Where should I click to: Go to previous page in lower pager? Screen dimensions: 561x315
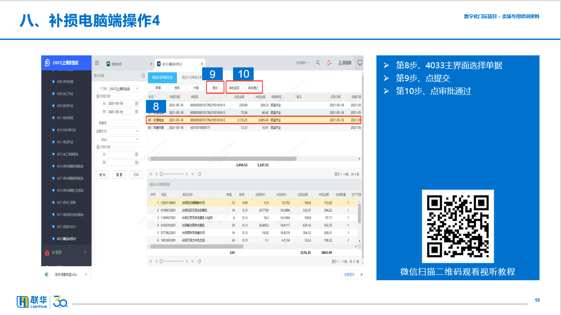(156, 261)
